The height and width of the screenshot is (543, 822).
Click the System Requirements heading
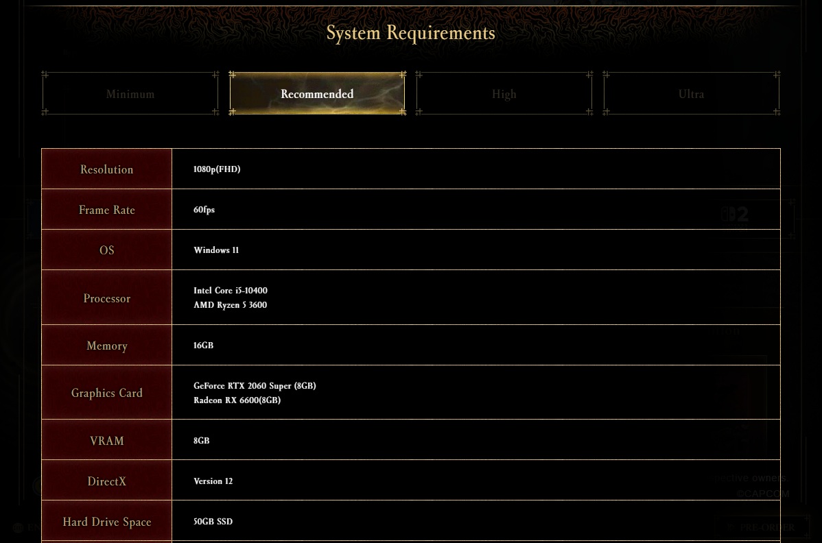point(410,32)
